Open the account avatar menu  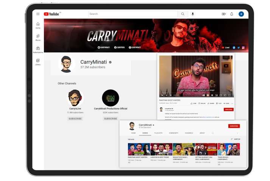point(241,14)
